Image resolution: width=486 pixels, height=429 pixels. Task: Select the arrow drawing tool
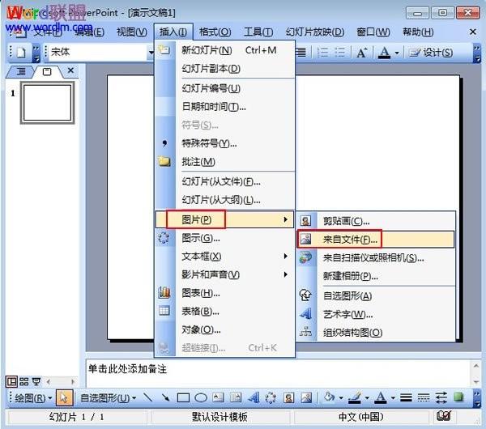click(165, 397)
